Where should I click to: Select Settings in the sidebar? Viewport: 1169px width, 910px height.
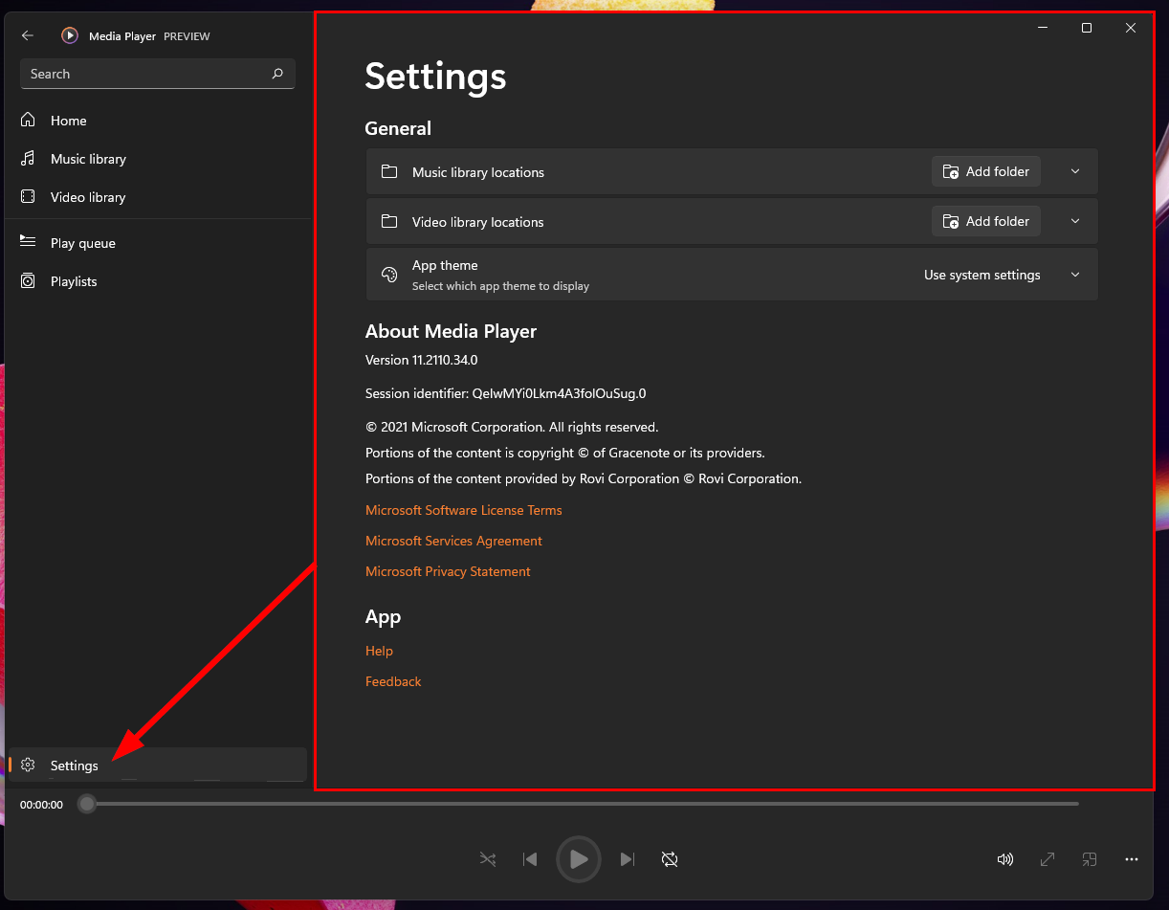pyautogui.click(x=158, y=765)
